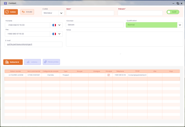
Task: Click the Annuler undo arrow icon
Action: 23,12
